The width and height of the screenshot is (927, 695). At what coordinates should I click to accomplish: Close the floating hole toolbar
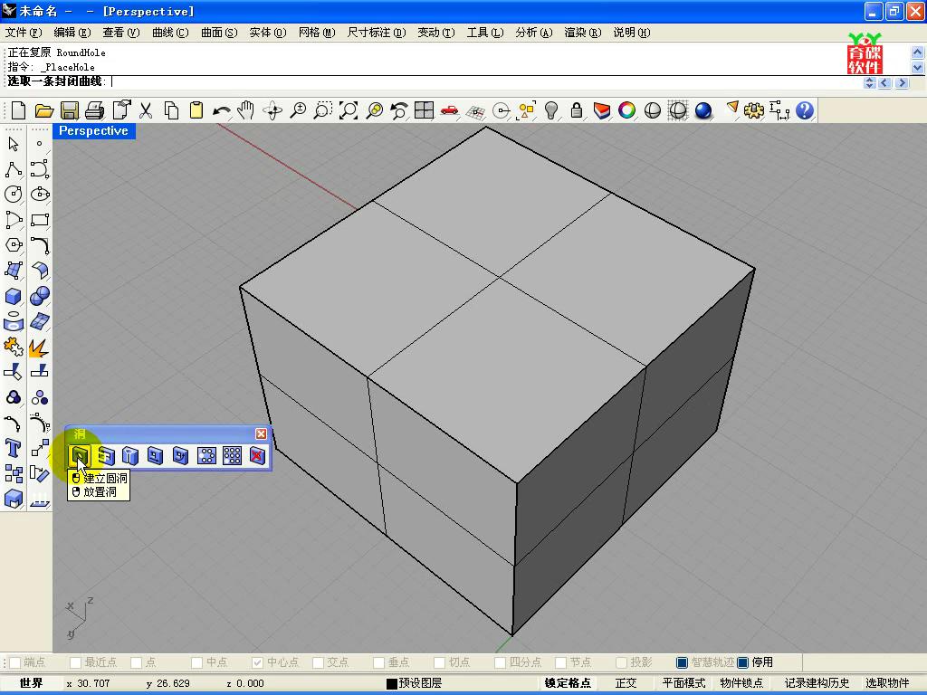(x=261, y=433)
